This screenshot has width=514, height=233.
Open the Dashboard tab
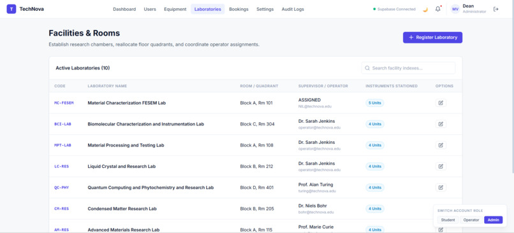click(124, 9)
